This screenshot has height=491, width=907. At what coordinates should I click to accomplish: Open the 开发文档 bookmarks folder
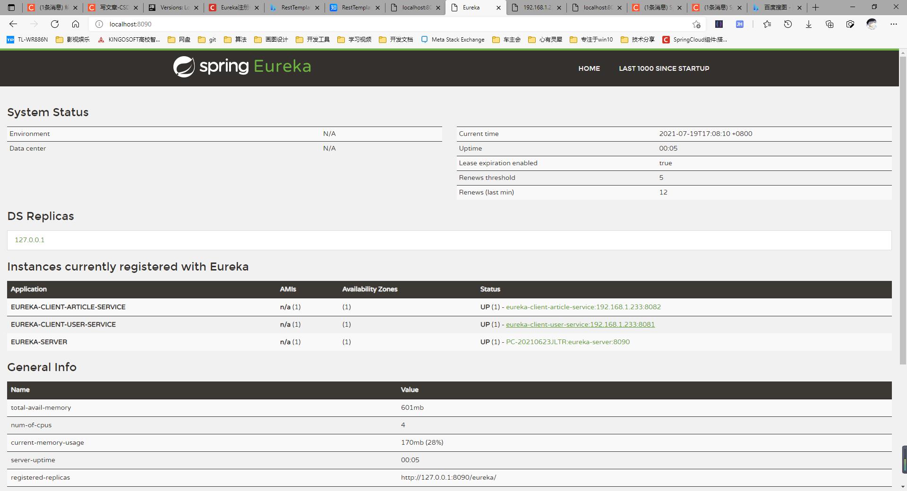pyautogui.click(x=396, y=40)
